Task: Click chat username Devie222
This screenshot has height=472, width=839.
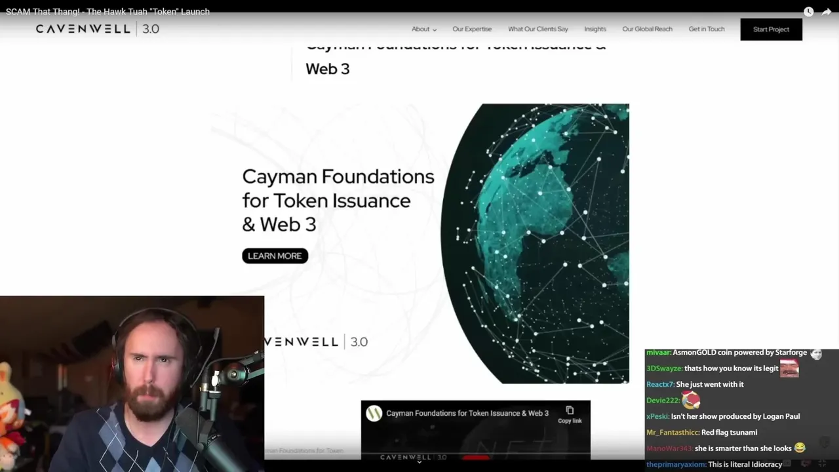Action: 662,400
